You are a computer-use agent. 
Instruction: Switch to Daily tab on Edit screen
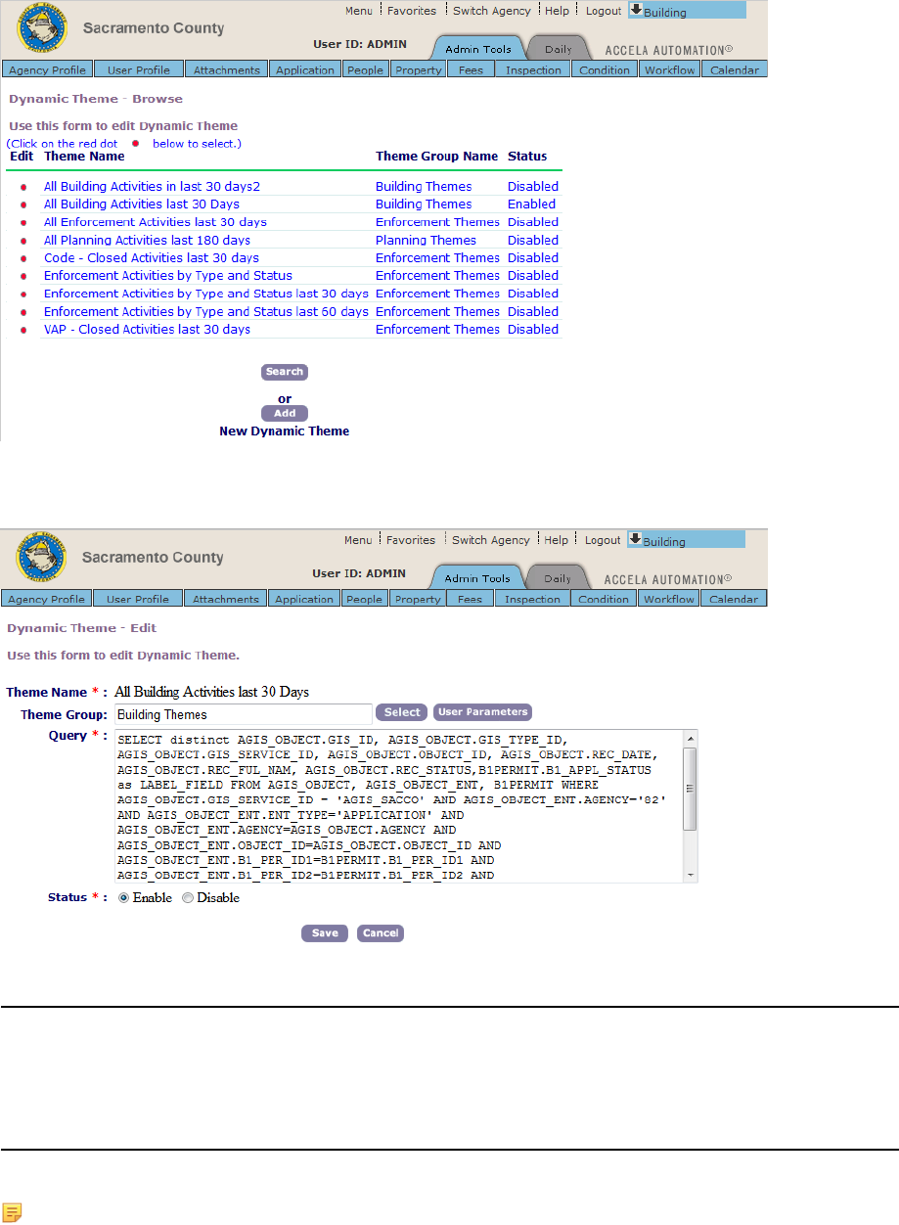click(558, 578)
